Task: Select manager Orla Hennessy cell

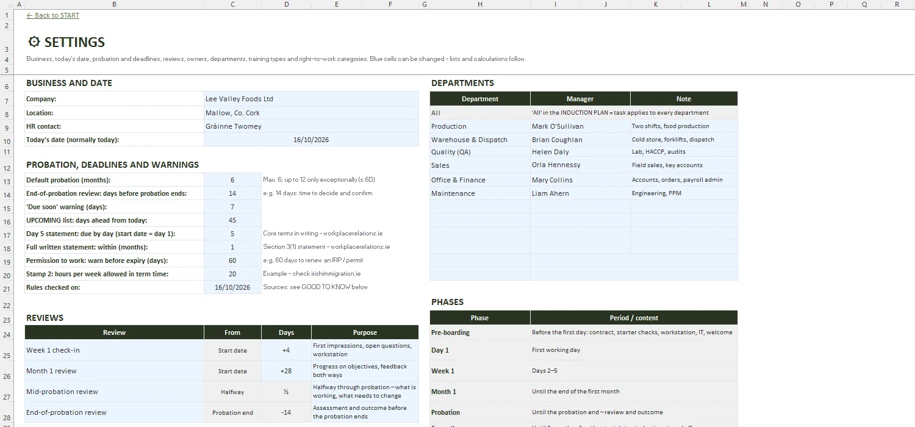Action: click(580, 165)
